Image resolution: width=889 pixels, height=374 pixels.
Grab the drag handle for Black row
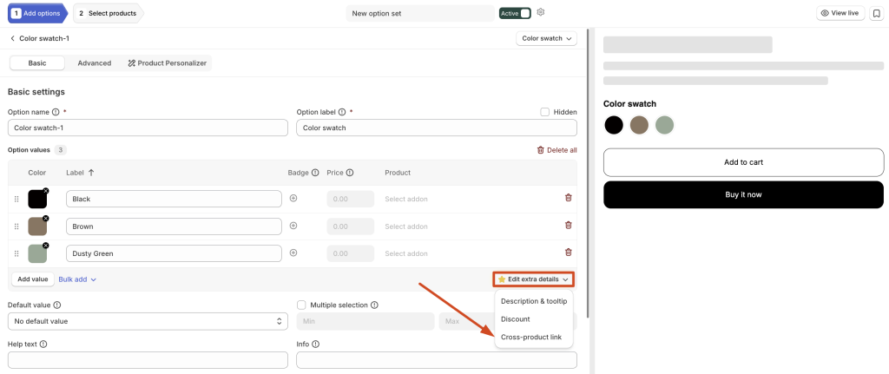click(16, 199)
